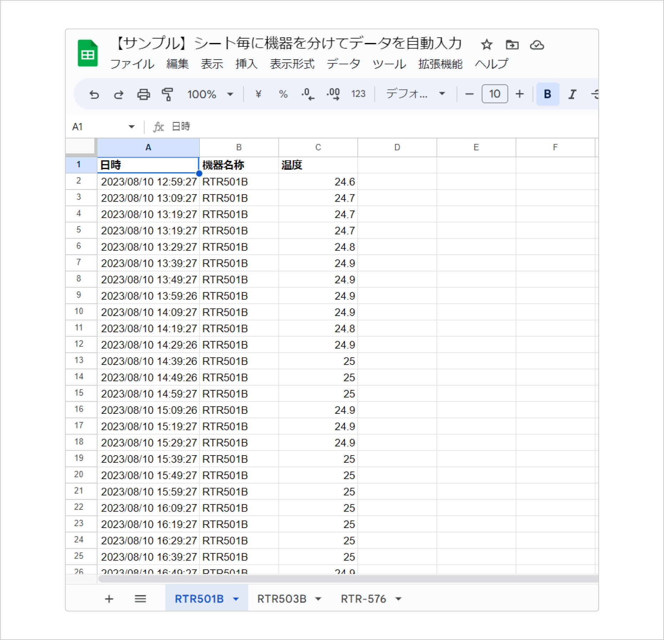This screenshot has width=664, height=640.
Task: Open the 挿入 menu
Action: [x=246, y=64]
